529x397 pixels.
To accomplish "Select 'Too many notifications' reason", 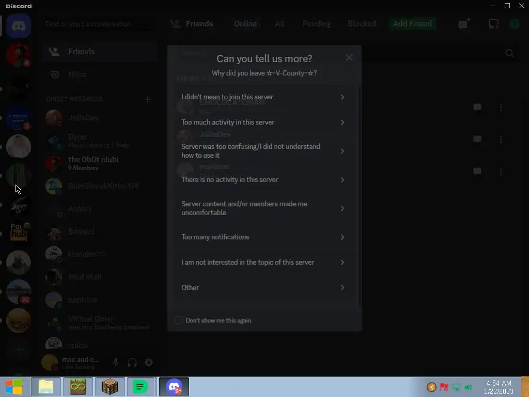I will tap(263, 237).
